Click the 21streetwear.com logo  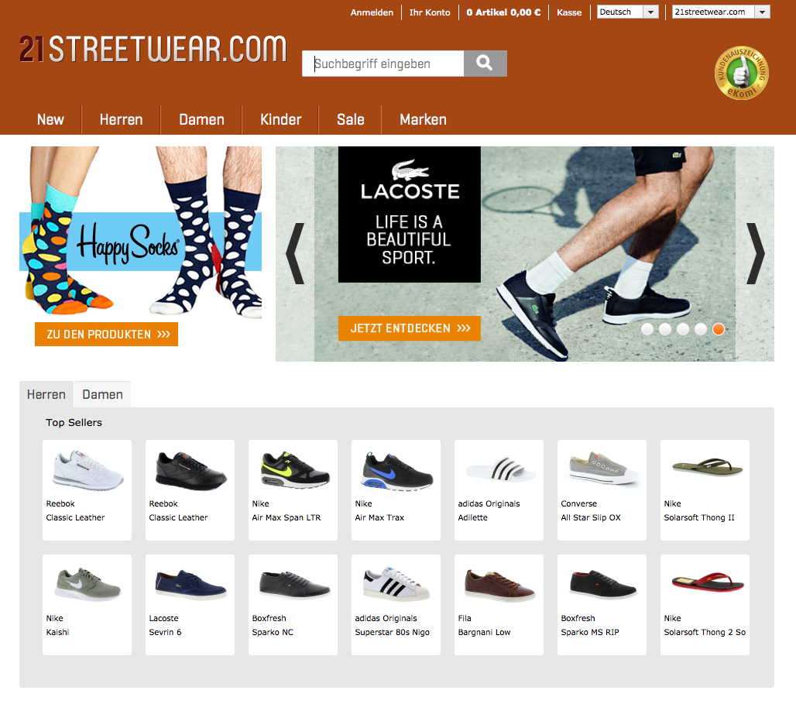tap(153, 50)
